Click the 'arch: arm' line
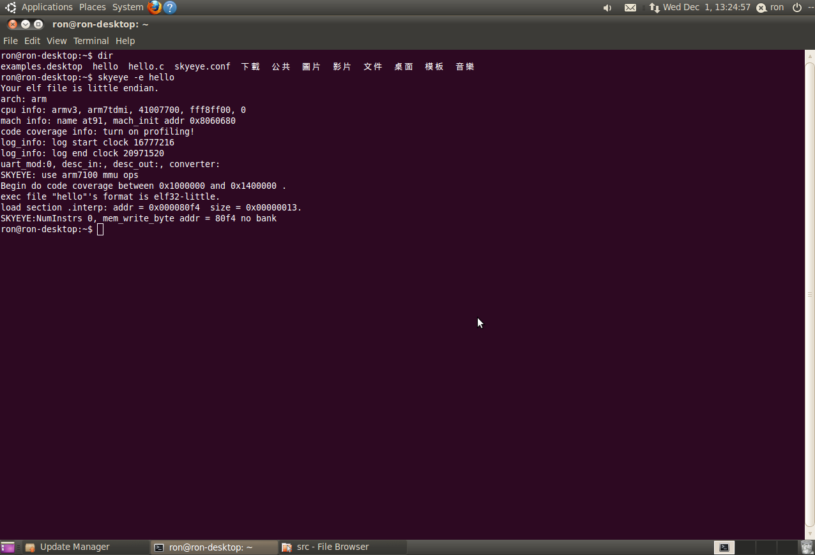This screenshot has height=555, width=815. 24,99
